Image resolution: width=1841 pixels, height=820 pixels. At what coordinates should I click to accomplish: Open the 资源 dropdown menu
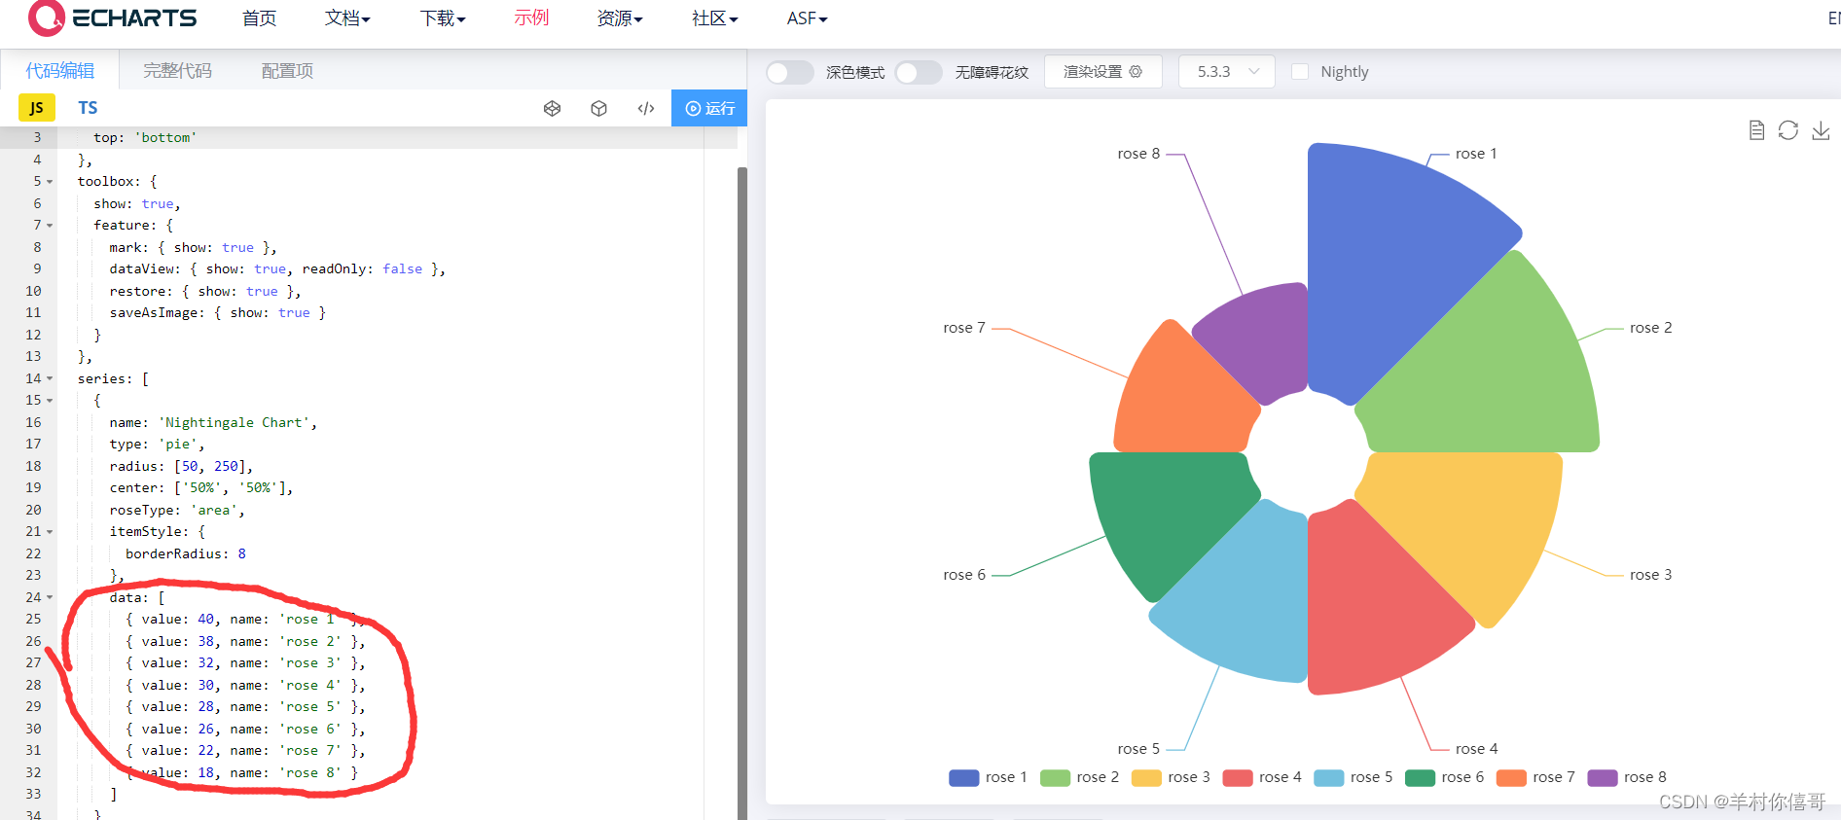(620, 18)
